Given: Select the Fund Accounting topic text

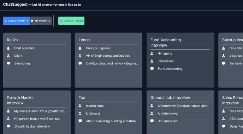Looking at the screenshot, I should pos(170,69).
